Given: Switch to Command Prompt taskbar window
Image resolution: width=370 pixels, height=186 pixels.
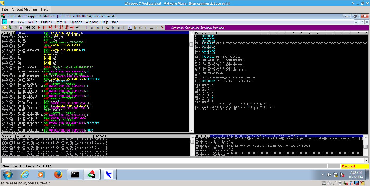Looking at the screenshot, I should 75,175.
